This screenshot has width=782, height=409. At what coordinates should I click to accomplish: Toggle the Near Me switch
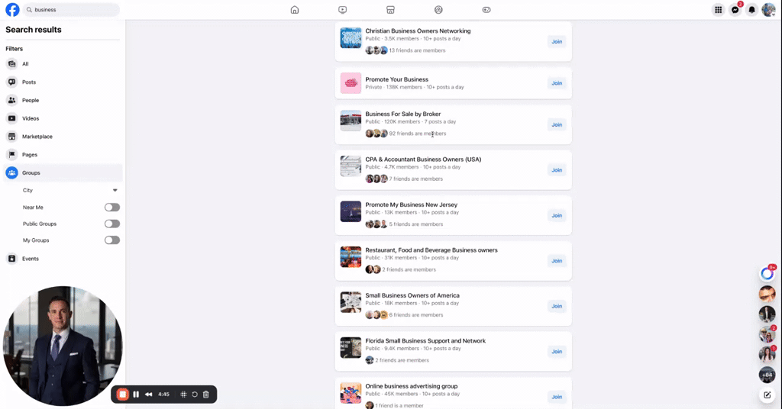tap(112, 208)
